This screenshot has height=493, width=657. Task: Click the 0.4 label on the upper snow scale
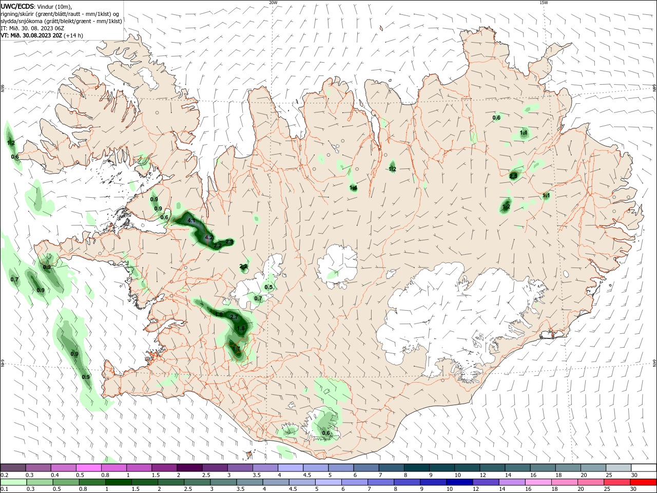tap(55, 475)
